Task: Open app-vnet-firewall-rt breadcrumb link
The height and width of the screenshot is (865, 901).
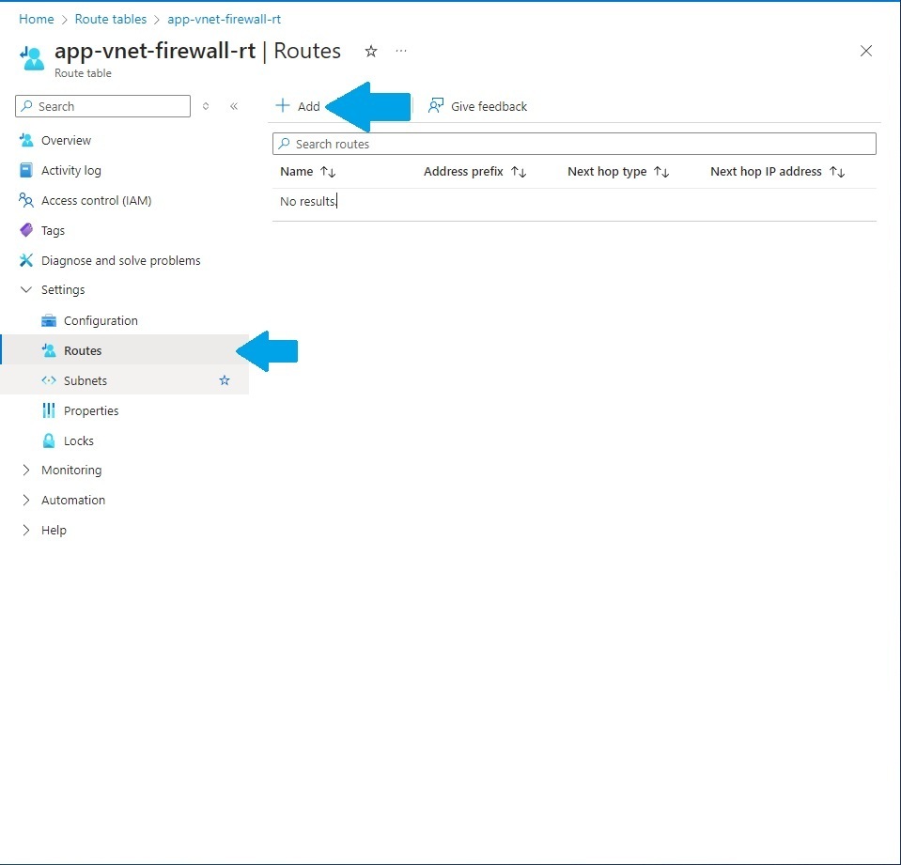Action: [x=225, y=19]
